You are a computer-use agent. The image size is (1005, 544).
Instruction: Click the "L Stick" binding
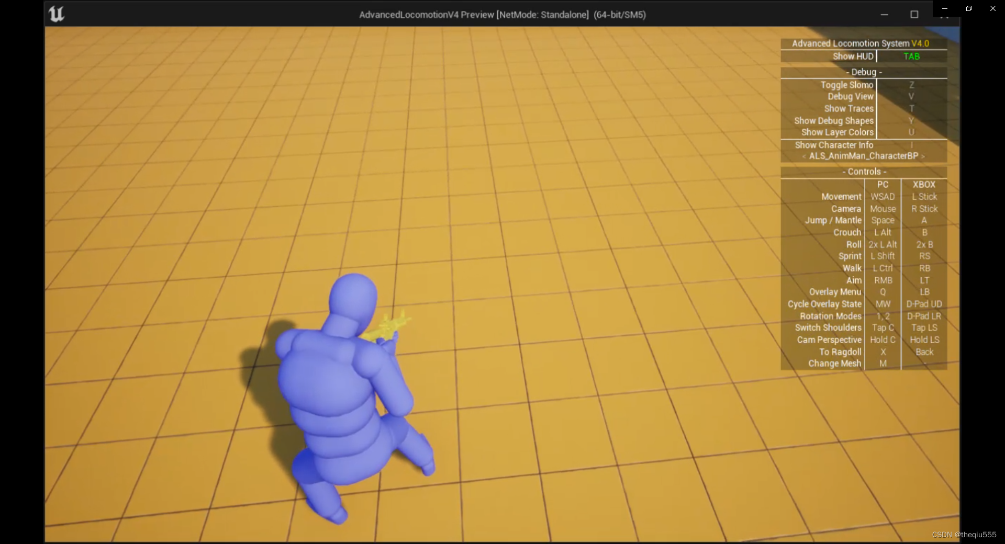tap(924, 197)
